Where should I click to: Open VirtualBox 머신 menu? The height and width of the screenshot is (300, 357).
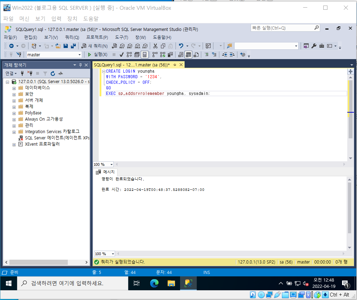click(x=24, y=19)
